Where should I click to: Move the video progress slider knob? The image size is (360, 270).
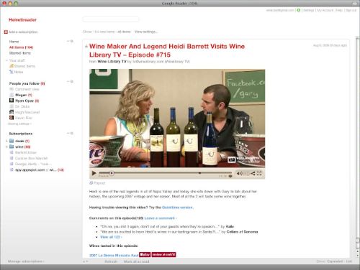click(x=112, y=173)
